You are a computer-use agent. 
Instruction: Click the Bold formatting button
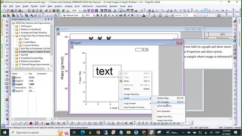(98, 15)
